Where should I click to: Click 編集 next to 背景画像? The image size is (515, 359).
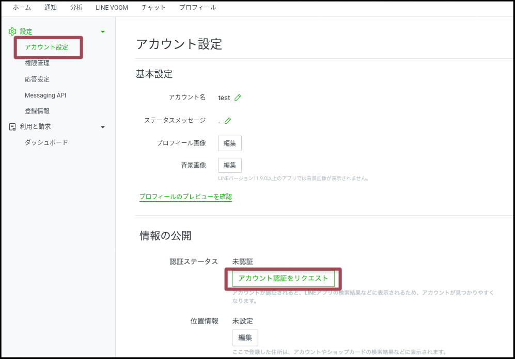point(229,165)
